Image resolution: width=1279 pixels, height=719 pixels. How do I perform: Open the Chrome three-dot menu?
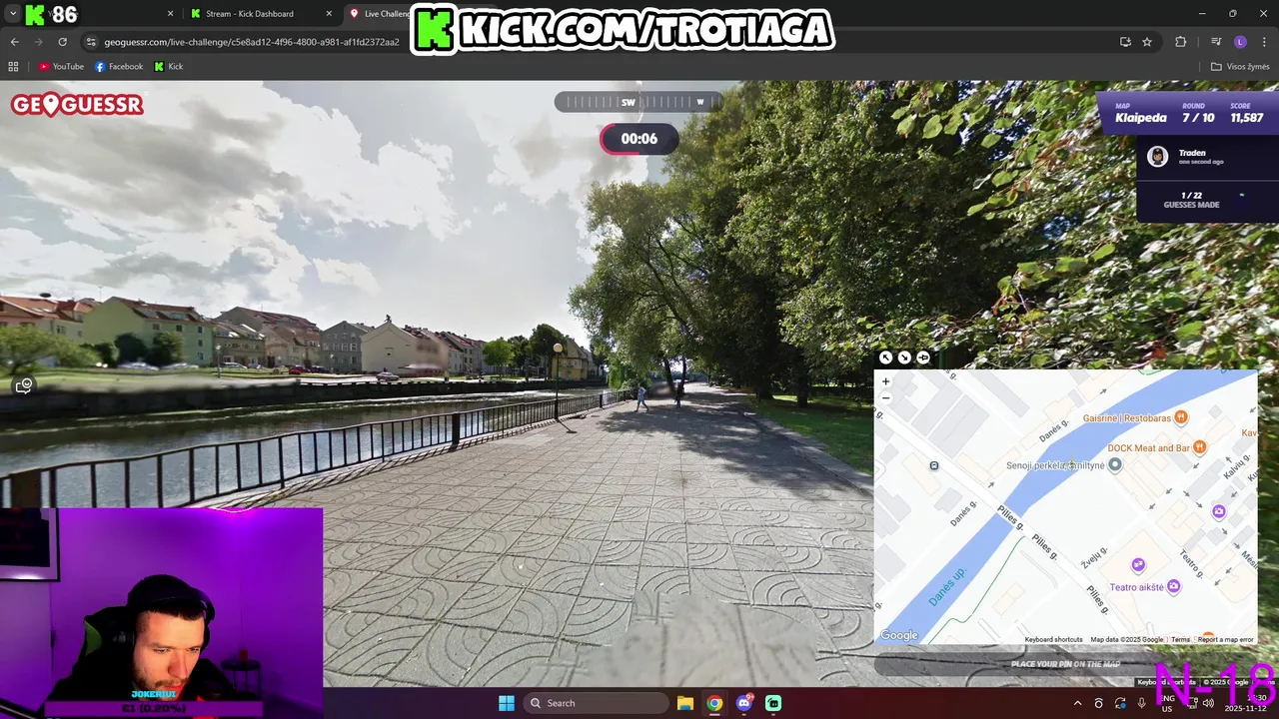pos(1264,42)
